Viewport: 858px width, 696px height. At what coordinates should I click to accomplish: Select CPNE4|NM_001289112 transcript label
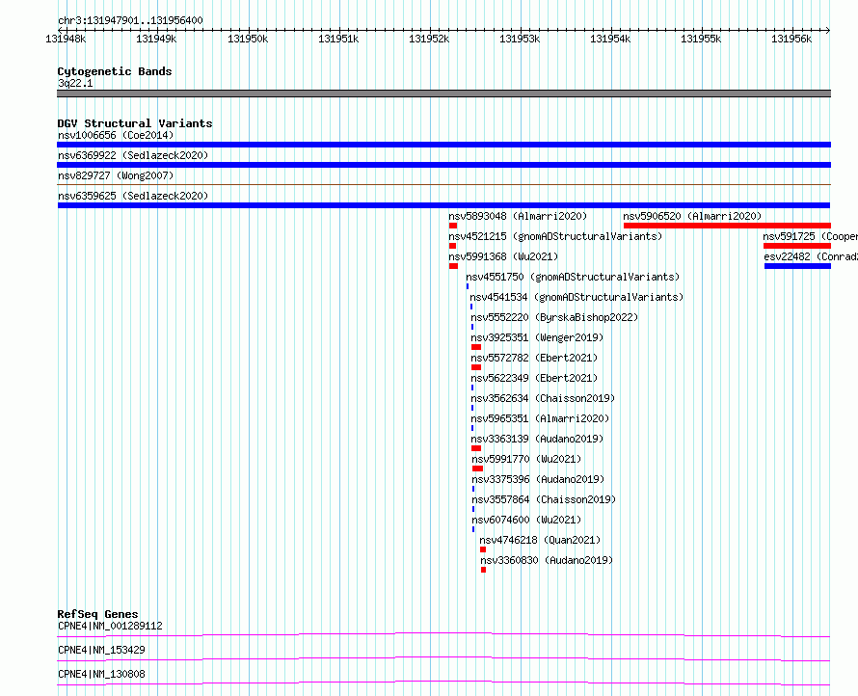click(110, 626)
